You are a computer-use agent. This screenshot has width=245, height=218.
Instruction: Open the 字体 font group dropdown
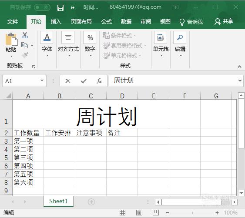tap(47, 44)
